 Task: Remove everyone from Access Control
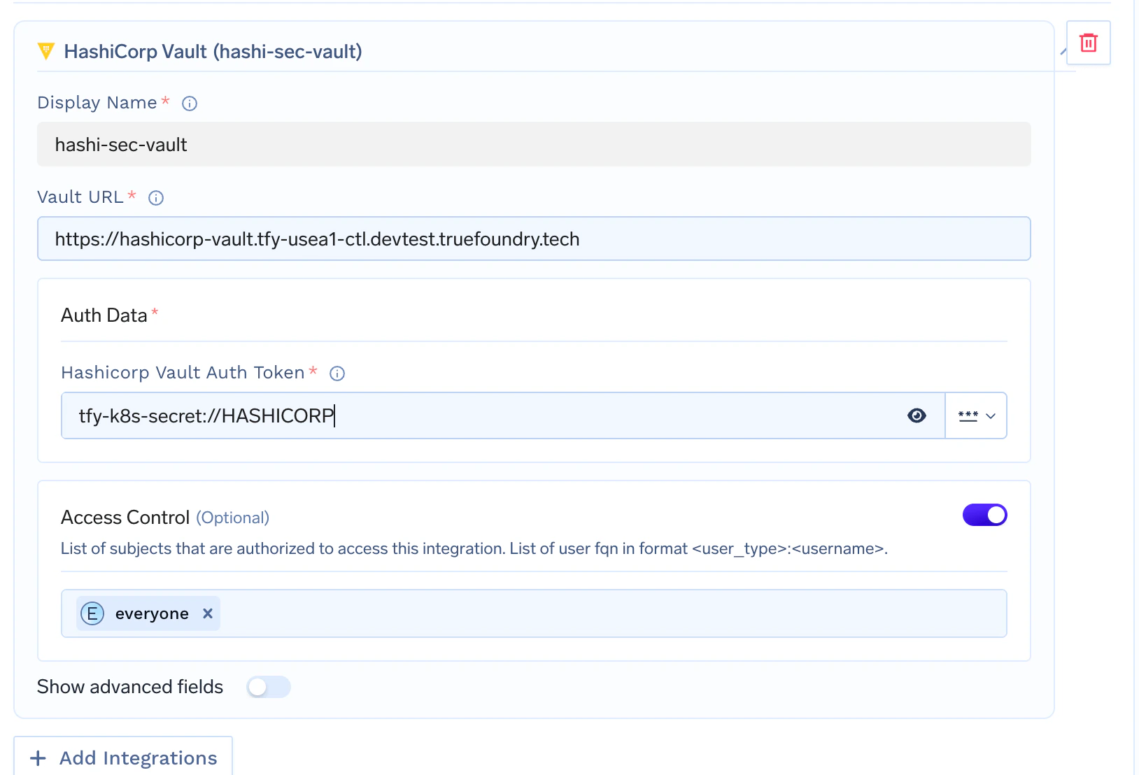pos(208,613)
